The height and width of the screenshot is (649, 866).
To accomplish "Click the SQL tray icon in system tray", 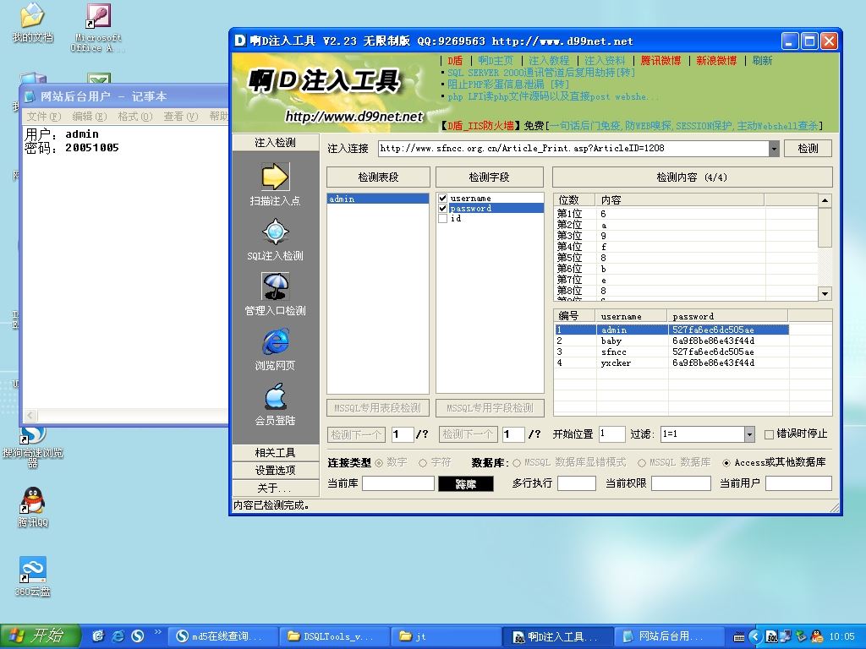I will click(771, 637).
